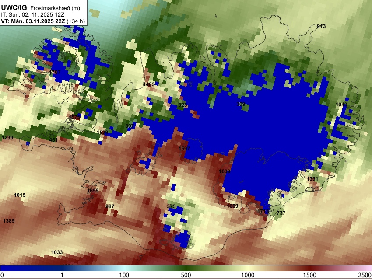
Task: Click the 913 value in the northeast
Action: pyautogui.click(x=321, y=26)
